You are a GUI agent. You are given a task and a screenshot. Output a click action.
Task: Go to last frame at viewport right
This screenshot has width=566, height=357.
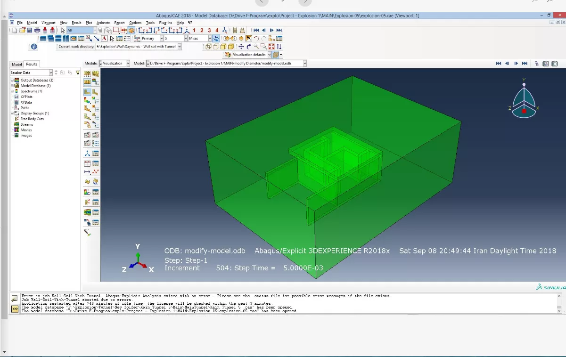coord(525,64)
